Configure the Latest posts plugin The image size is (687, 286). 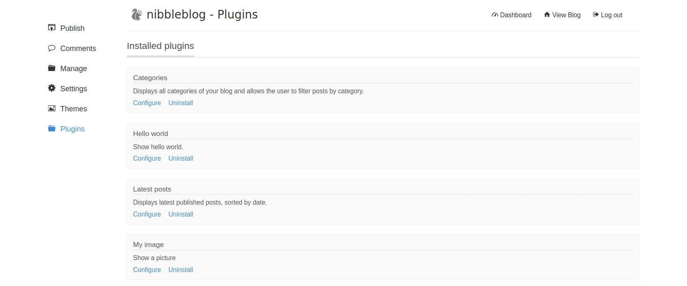(147, 214)
